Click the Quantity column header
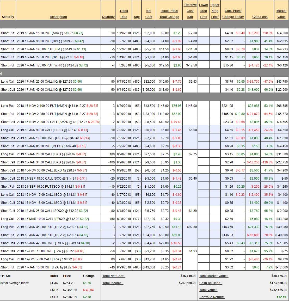Screen dimensions: 289x301 [108, 17]
